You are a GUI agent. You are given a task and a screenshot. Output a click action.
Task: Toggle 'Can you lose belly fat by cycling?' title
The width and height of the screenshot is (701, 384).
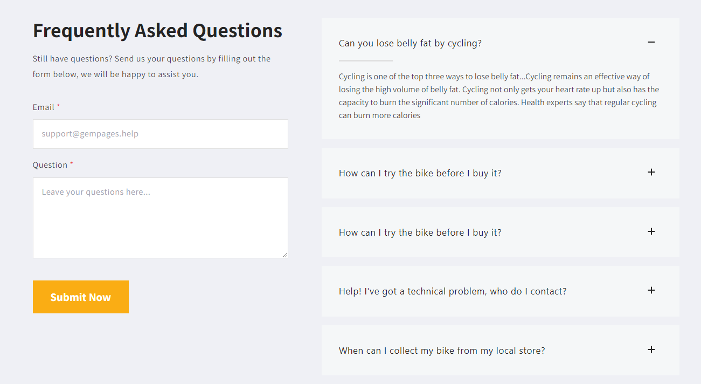410,43
